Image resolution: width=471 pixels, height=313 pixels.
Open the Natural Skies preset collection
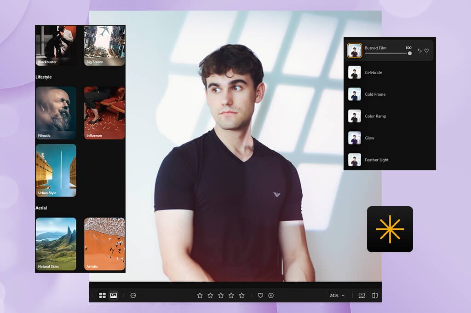pyautogui.click(x=56, y=244)
